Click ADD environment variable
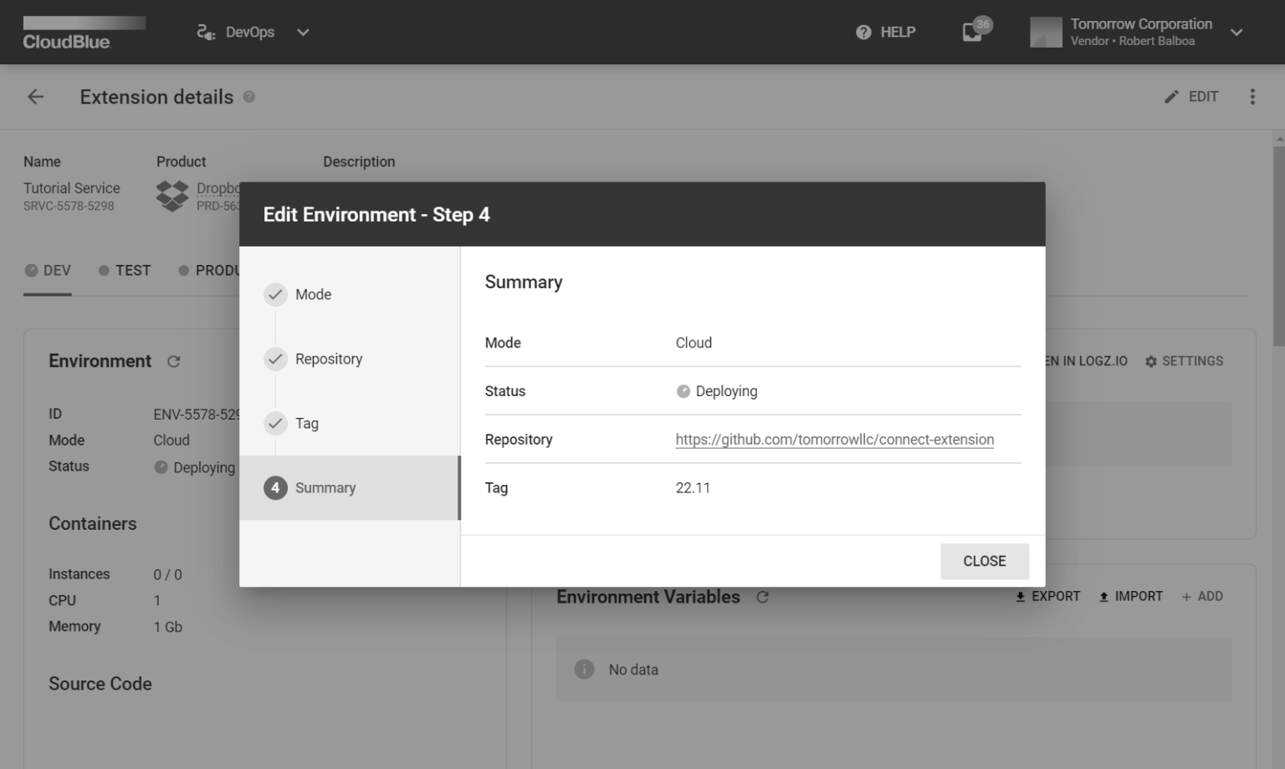Image resolution: width=1285 pixels, height=769 pixels. (1202, 596)
